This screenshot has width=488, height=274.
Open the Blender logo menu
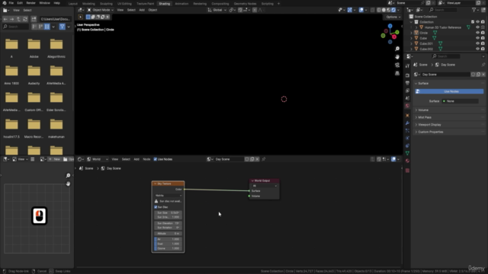coord(5,3)
